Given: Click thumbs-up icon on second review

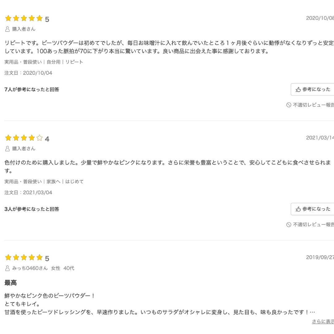Looking at the screenshot, I should click(298, 209).
